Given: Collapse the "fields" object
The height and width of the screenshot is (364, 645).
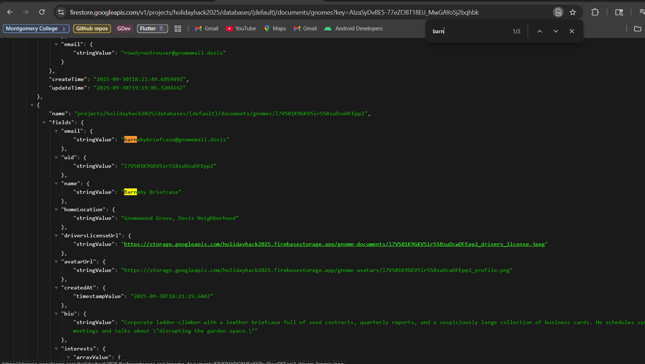Looking at the screenshot, I should (44, 122).
